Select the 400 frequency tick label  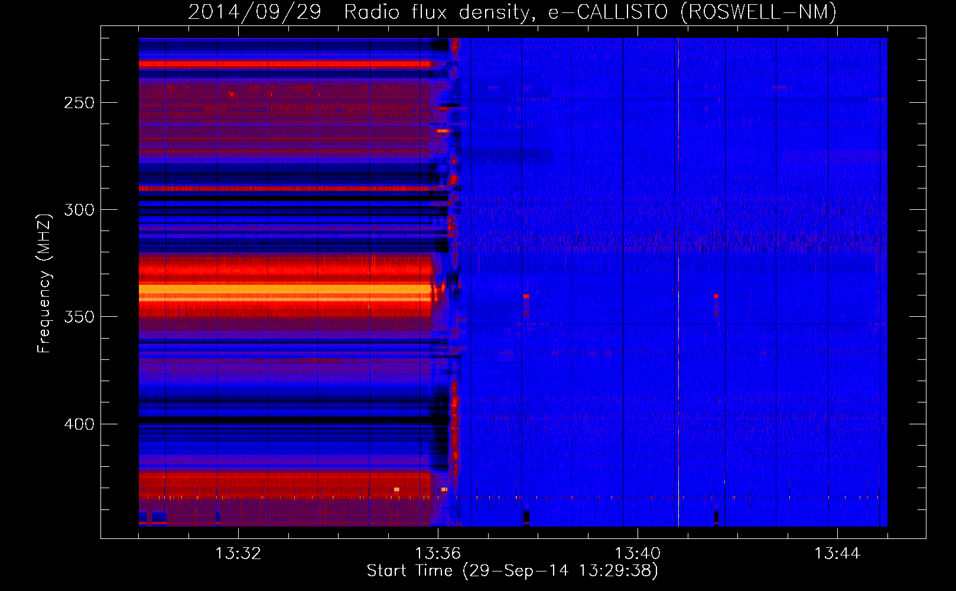coord(79,424)
